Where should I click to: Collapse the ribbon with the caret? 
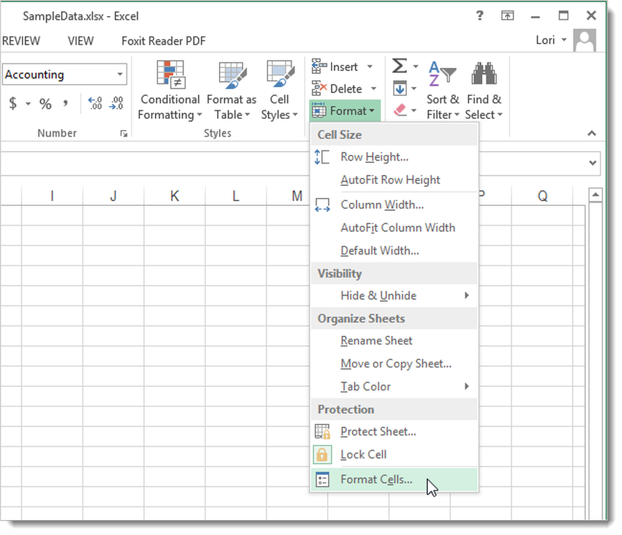pyautogui.click(x=592, y=133)
